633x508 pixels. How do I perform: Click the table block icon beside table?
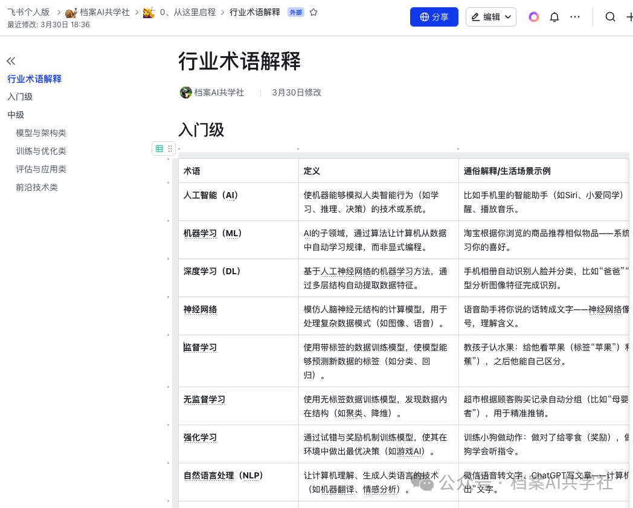click(159, 149)
